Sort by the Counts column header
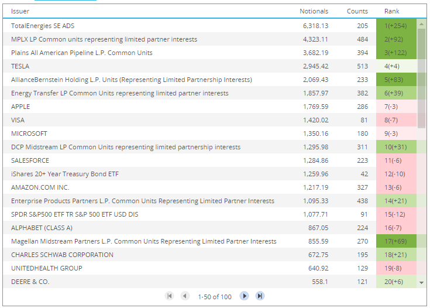This screenshot has width=430, height=308. (x=357, y=11)
